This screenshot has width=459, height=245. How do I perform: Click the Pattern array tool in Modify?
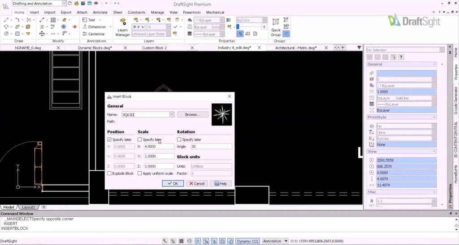tap(53, 20)
